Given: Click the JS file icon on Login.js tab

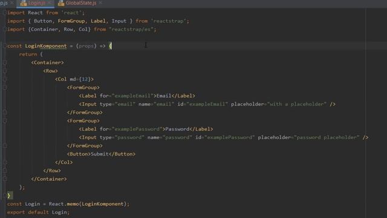Looking at the screenshot, I should tap(24, 3).
